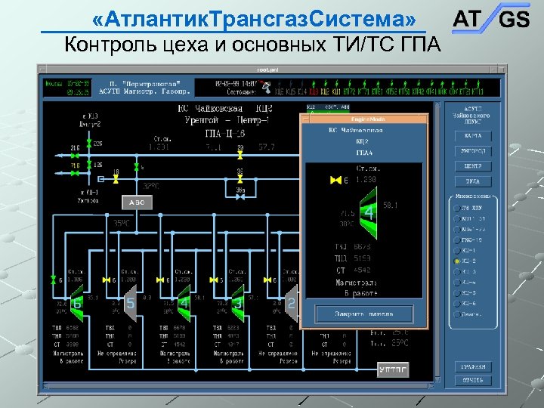The height and width of the screenshot is (408, 544).
Task: Click yellow КЦ1 status indicator
Action: coord(336,88)
